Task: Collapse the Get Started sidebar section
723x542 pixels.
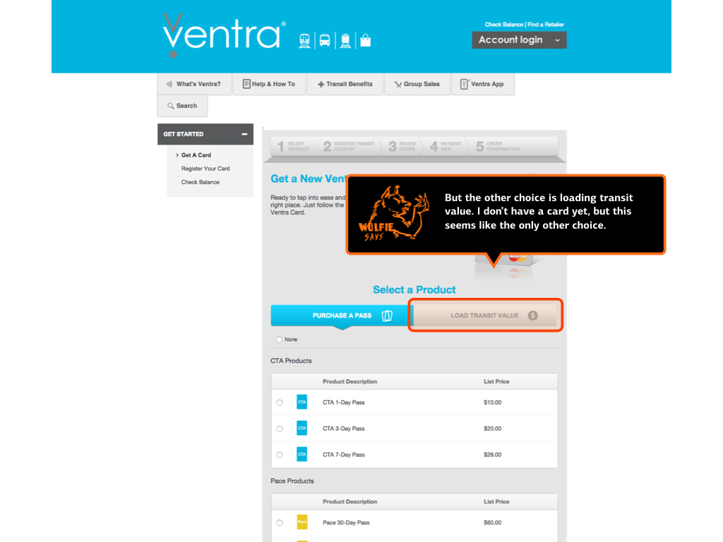Action: (244, 134)
